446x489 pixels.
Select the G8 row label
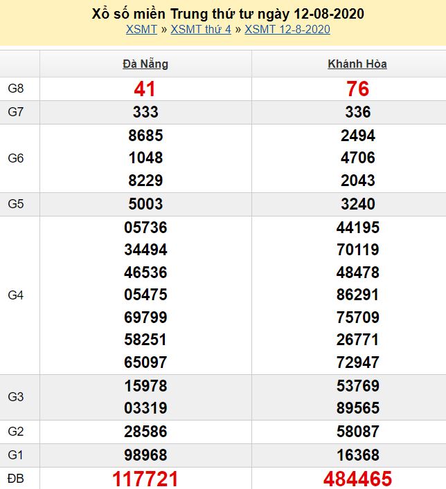pyautogui.click(x=16, y=89)
